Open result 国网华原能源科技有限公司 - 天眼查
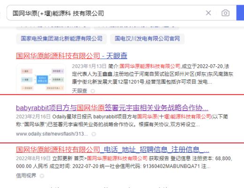The height and width of the screenshot is (188, 244). 71,56
